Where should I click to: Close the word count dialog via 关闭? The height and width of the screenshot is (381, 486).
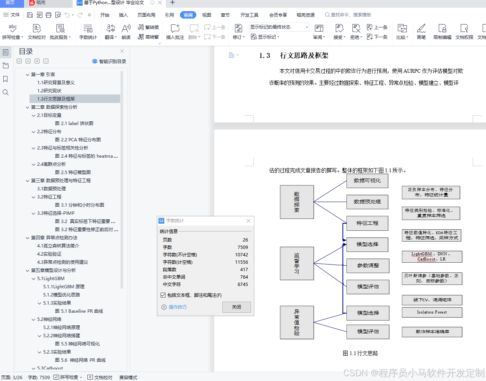click(x=236, y=307)
